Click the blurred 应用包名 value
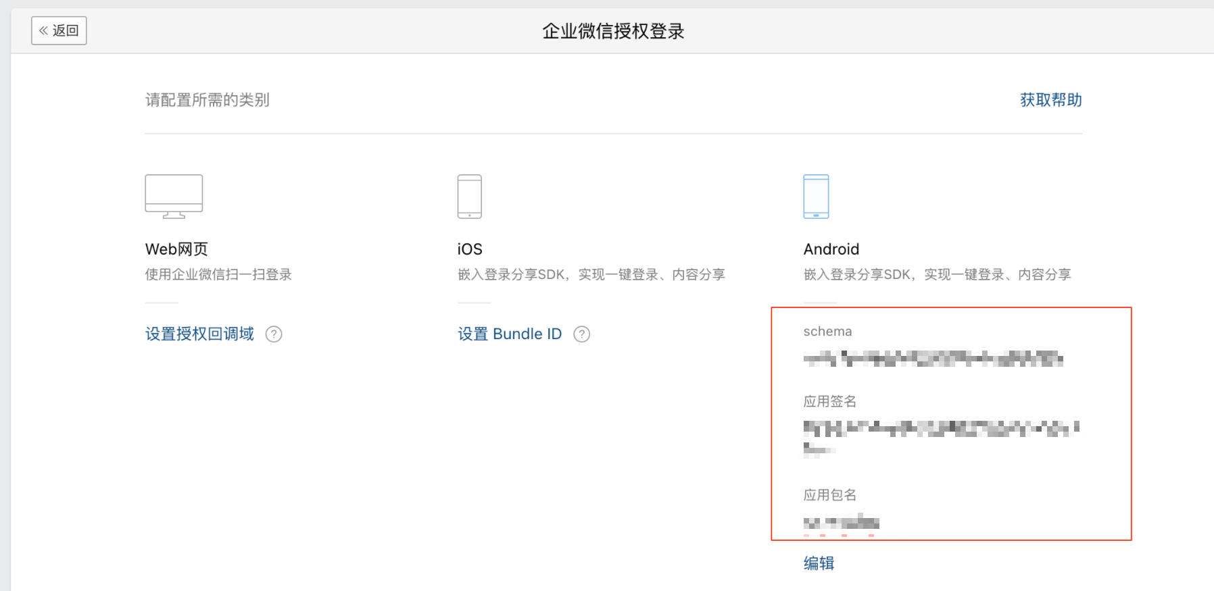 click(x=841, y=522)
